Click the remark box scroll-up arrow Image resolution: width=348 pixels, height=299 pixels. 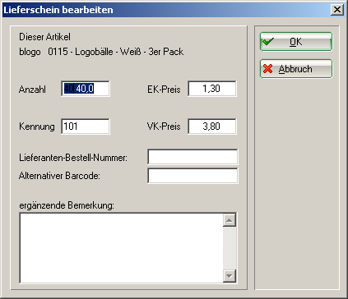[230, 220]
